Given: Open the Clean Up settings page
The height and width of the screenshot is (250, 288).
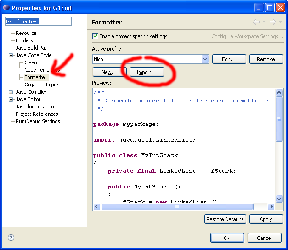Looking at the screenshot, I should click(x=34, y=62).
